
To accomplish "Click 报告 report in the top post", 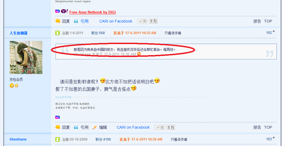I will point(257,21).
